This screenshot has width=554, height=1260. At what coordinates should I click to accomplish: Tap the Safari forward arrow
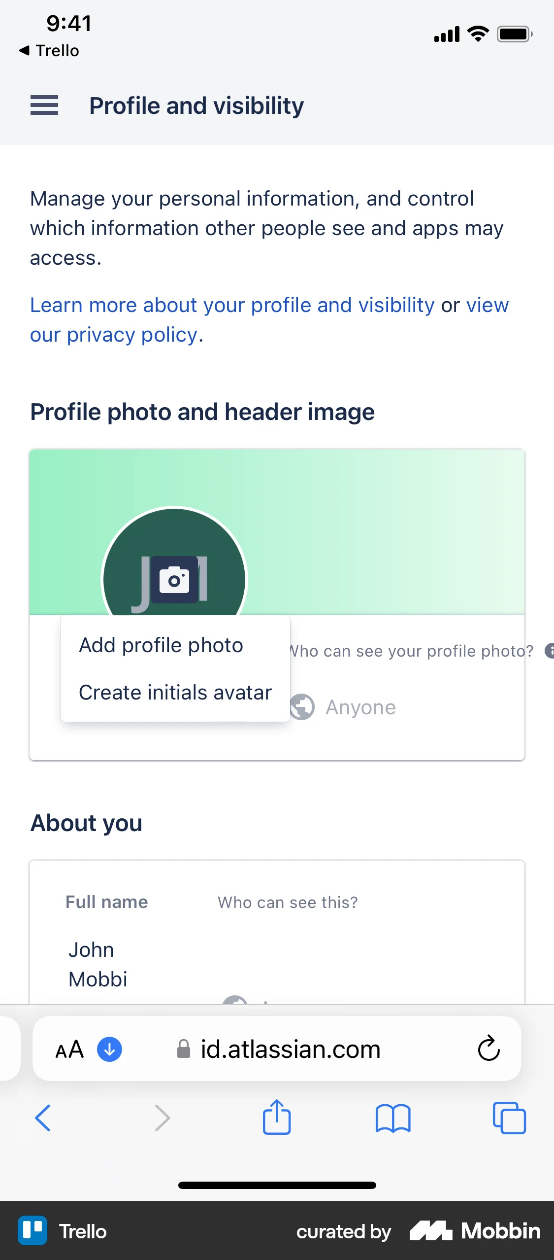[162, 1118]
